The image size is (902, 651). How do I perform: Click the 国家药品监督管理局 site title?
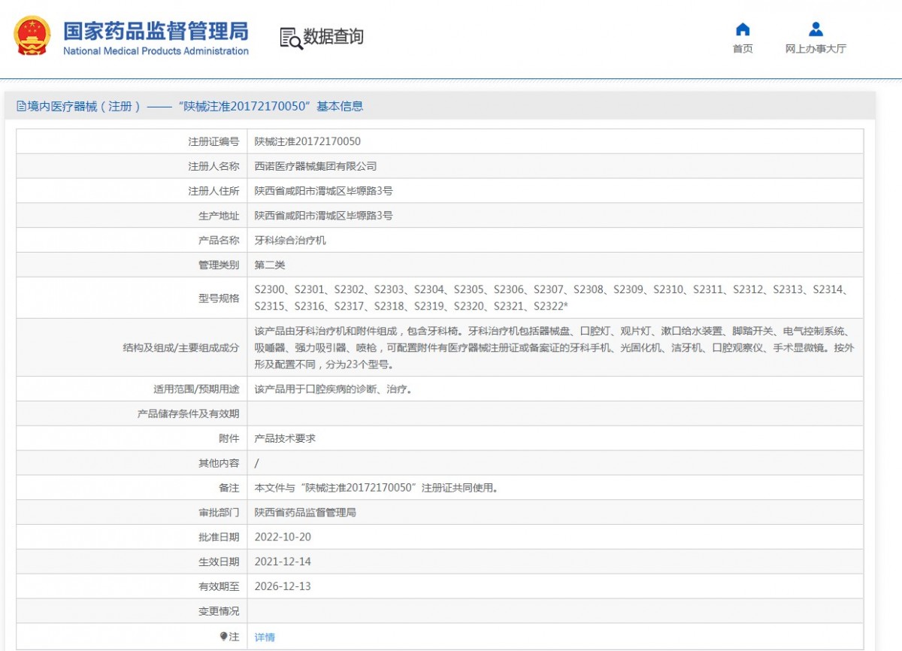[156, 31]
